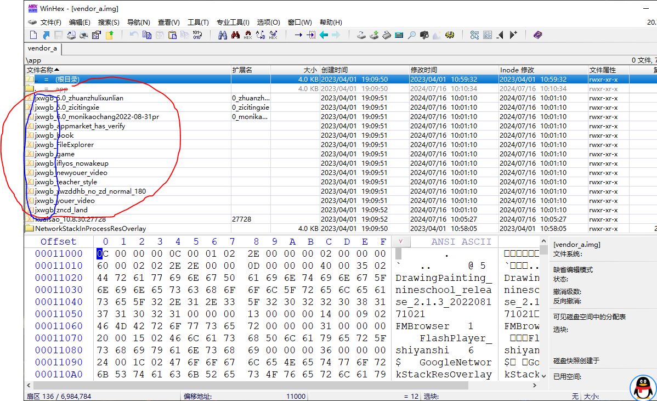Viewport: 657px width, 401px height.
Task: Click the QQ penguin icon
Action: click(642, 388)
